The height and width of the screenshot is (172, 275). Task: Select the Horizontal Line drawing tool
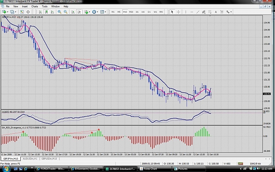[192, 12]
